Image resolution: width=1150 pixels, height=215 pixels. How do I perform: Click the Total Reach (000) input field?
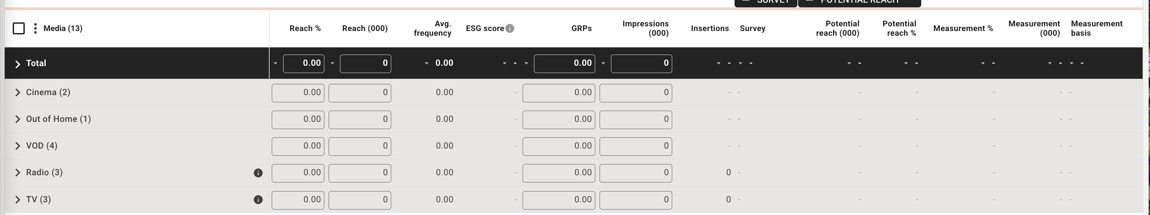(365, 63)
